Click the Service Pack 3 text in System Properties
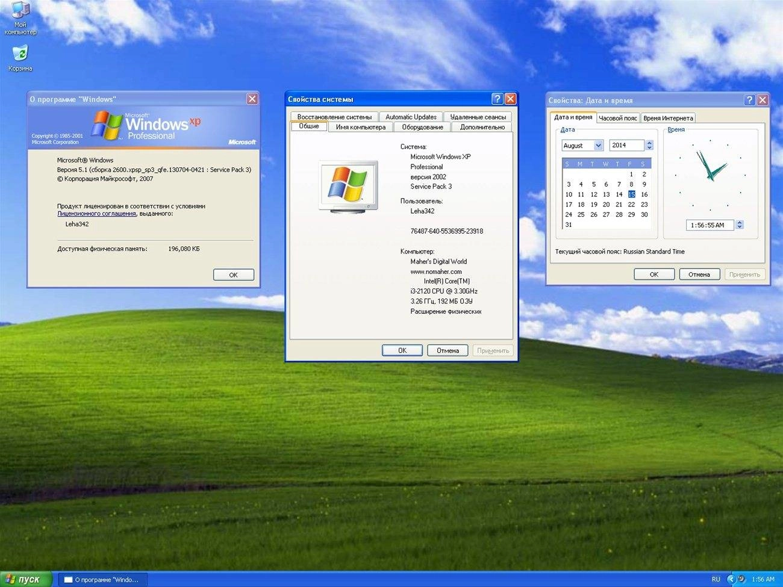The image size is (783, 587). pos(431,187)
